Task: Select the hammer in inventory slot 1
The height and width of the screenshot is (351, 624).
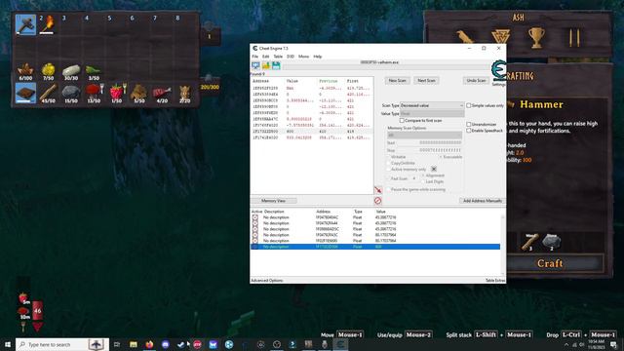Action: click(25, 24)
